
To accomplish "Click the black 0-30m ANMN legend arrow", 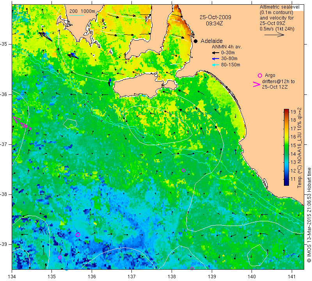I will [x=216, y=53].
